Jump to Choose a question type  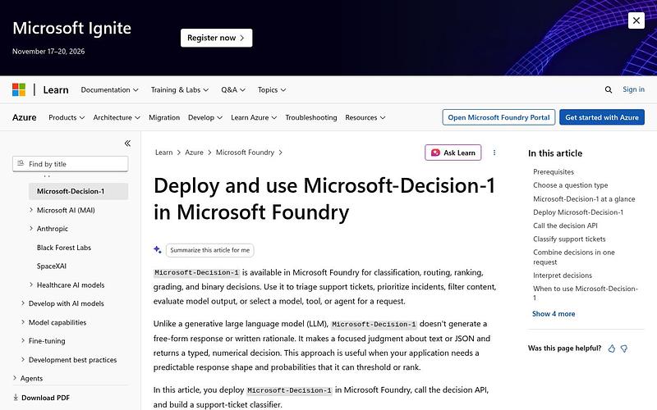coord(570,185)
